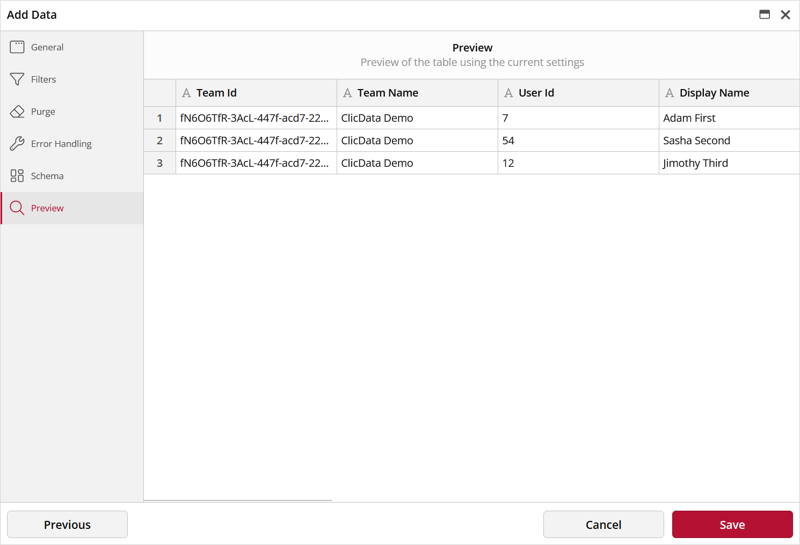Click text type icon on Display Name column
The image size is (800, 545).
pyautogui.click(x=670, y=93)
